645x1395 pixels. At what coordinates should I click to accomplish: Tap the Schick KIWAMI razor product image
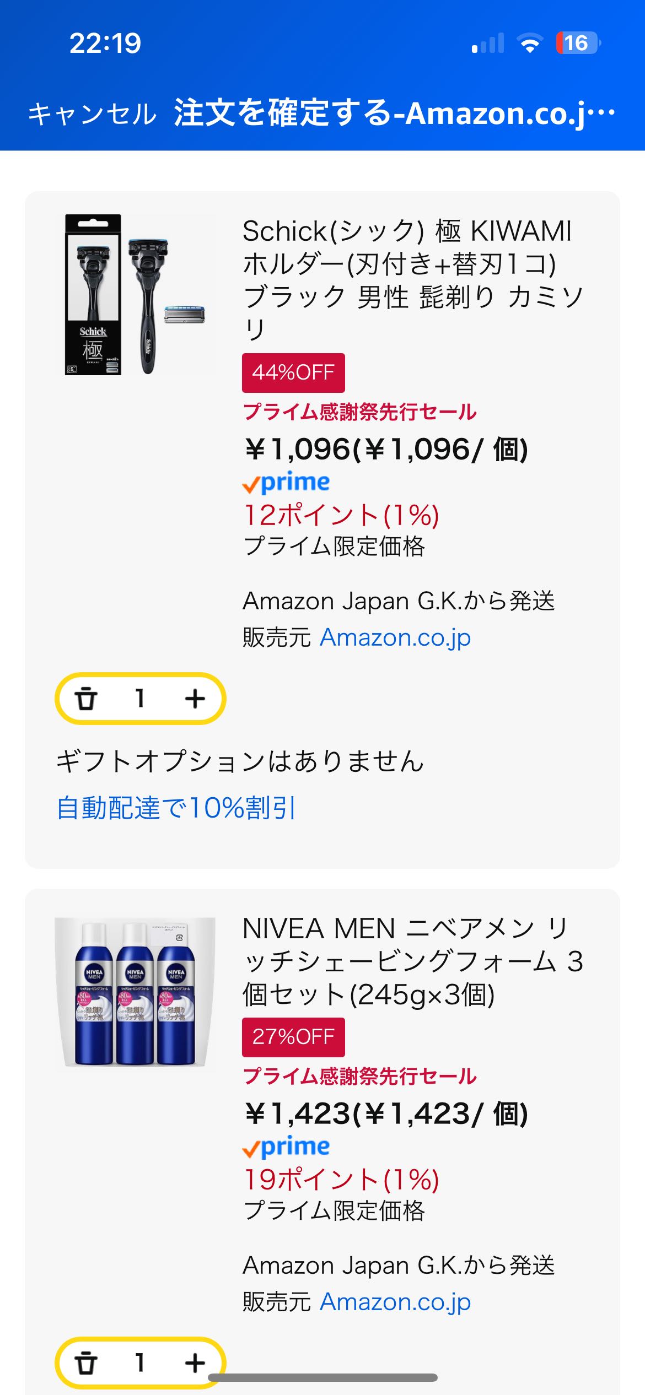coord(135,295)
